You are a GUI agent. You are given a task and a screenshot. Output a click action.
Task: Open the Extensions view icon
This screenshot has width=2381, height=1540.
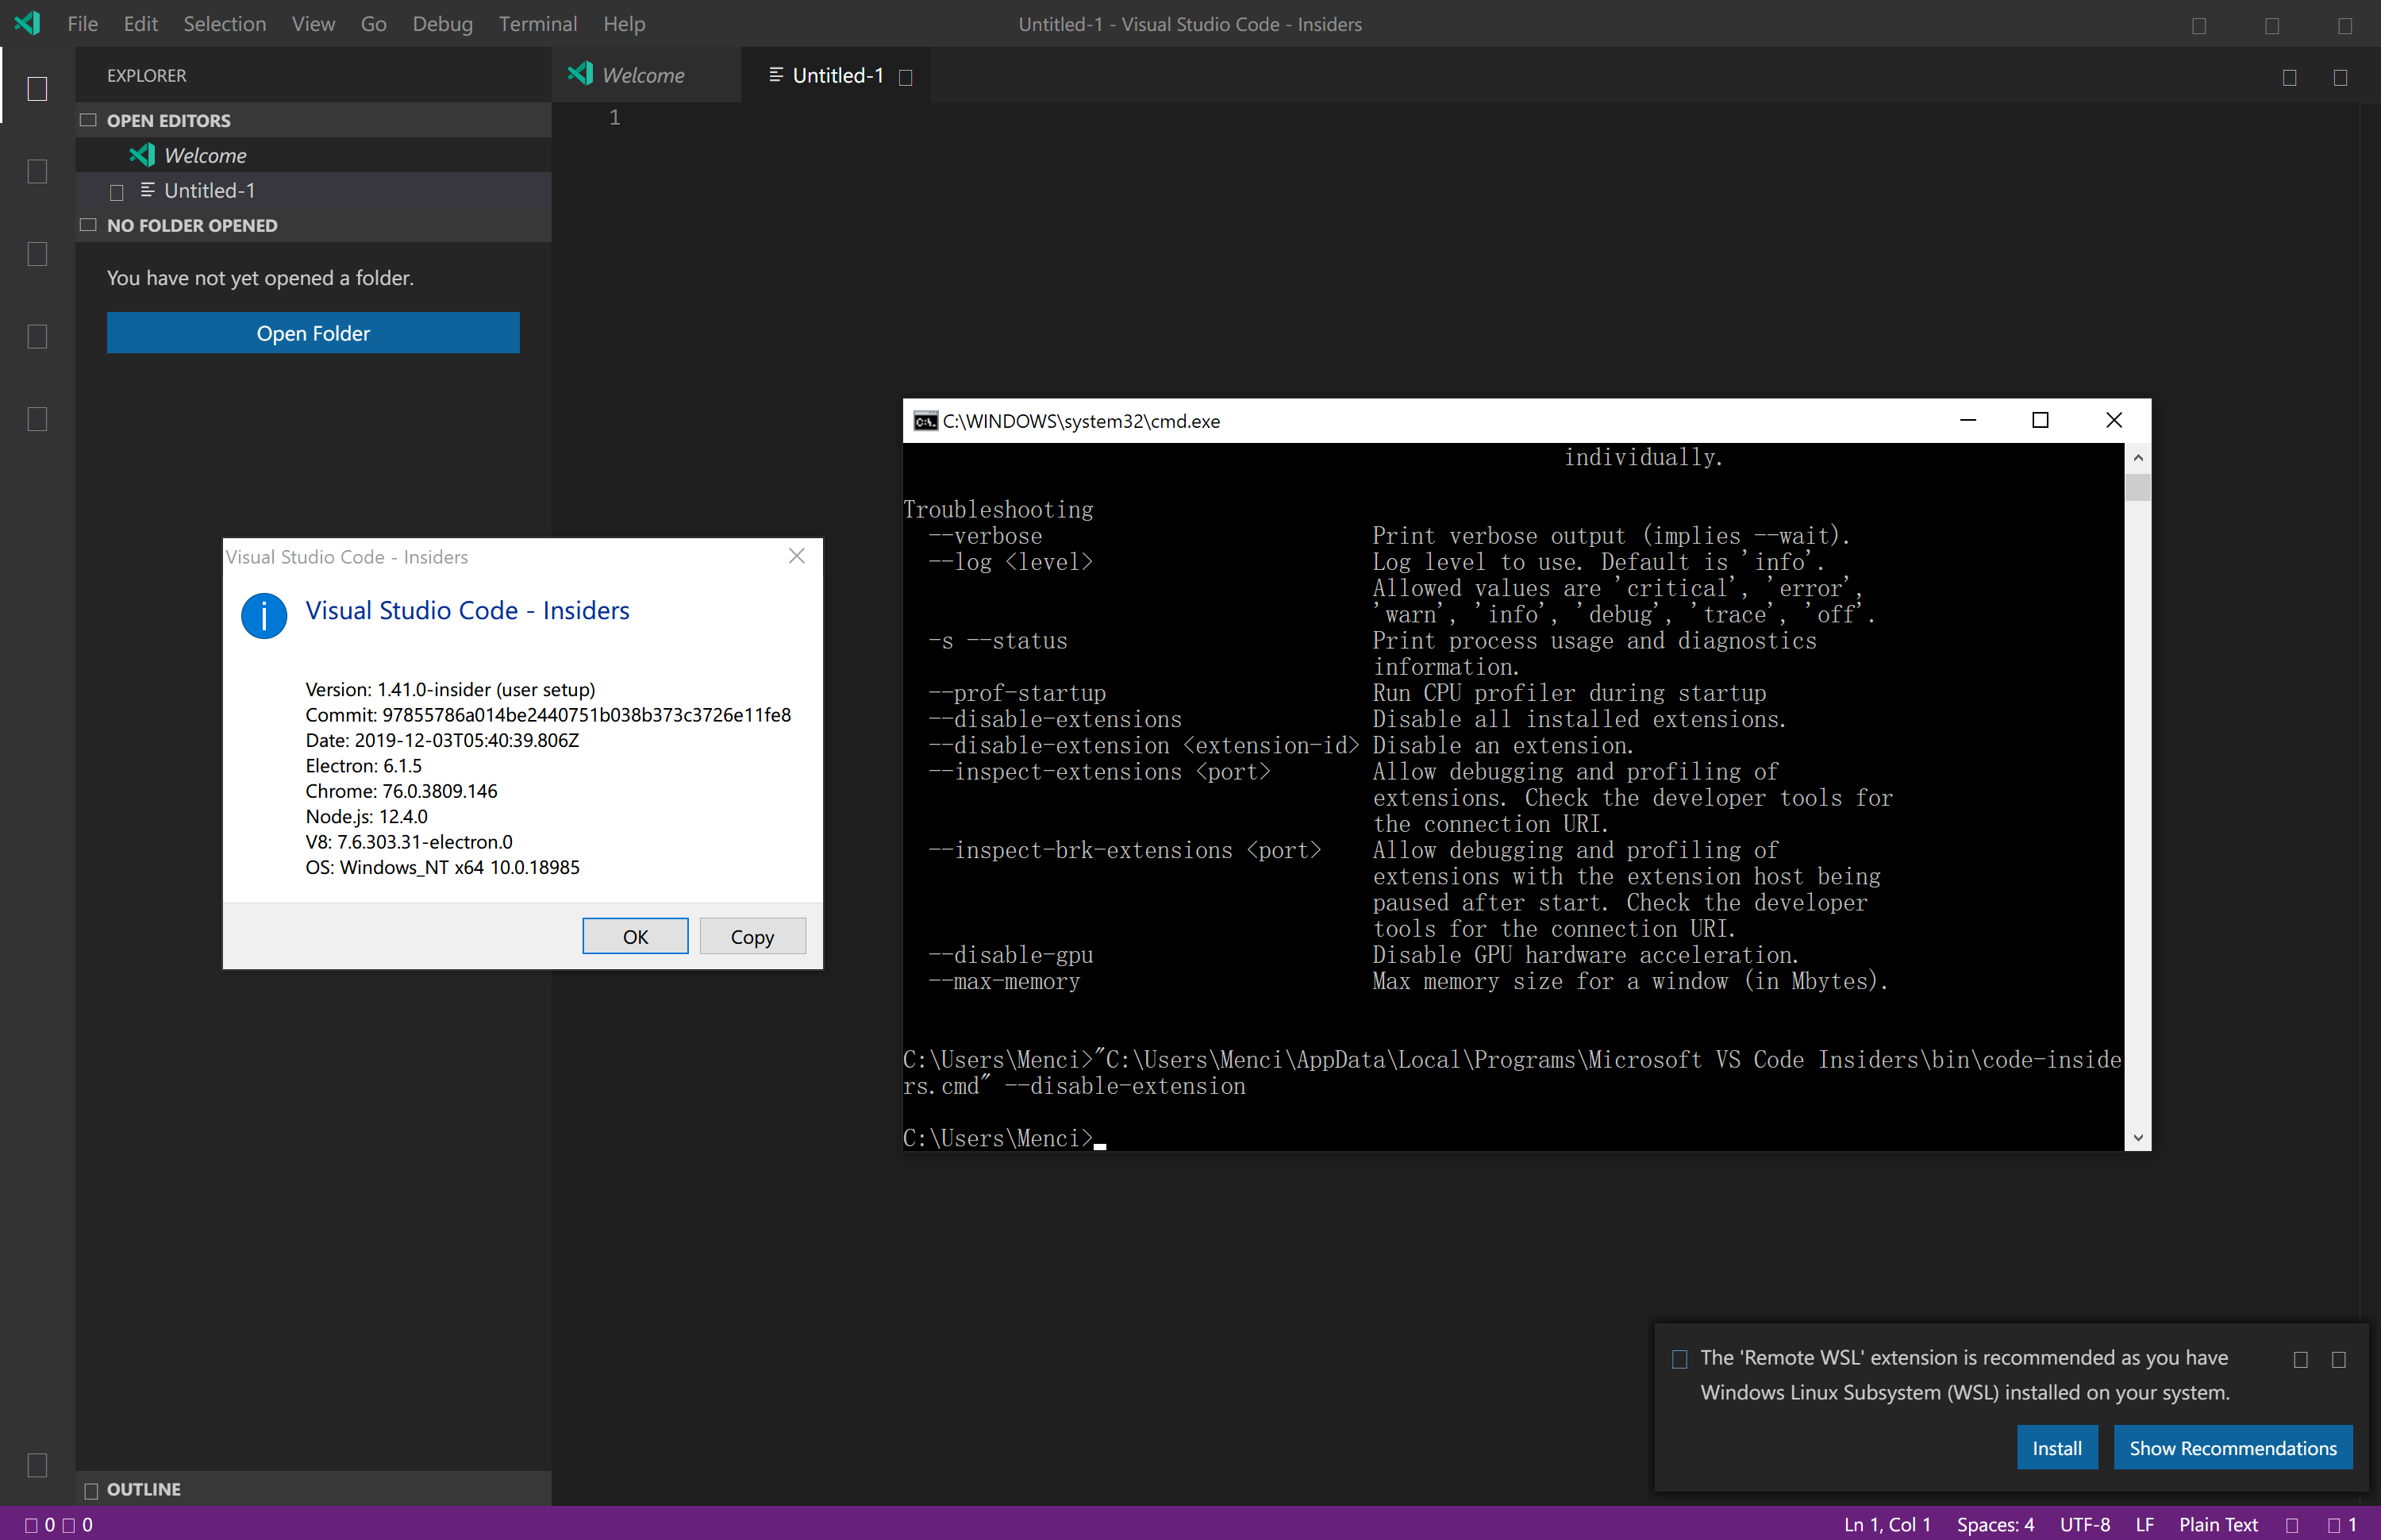click(x=37, y=419)
